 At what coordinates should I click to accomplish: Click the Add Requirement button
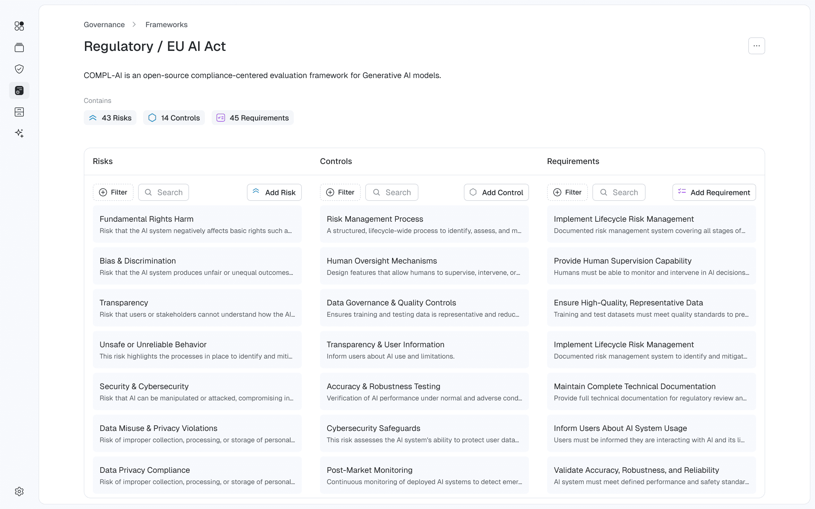coord(714,192)
